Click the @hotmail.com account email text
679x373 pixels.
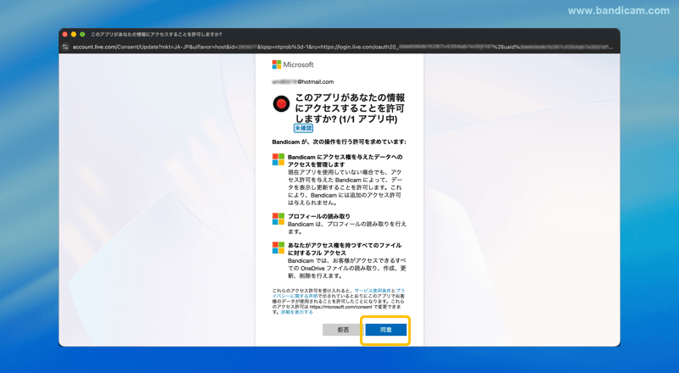click(303, 81)
